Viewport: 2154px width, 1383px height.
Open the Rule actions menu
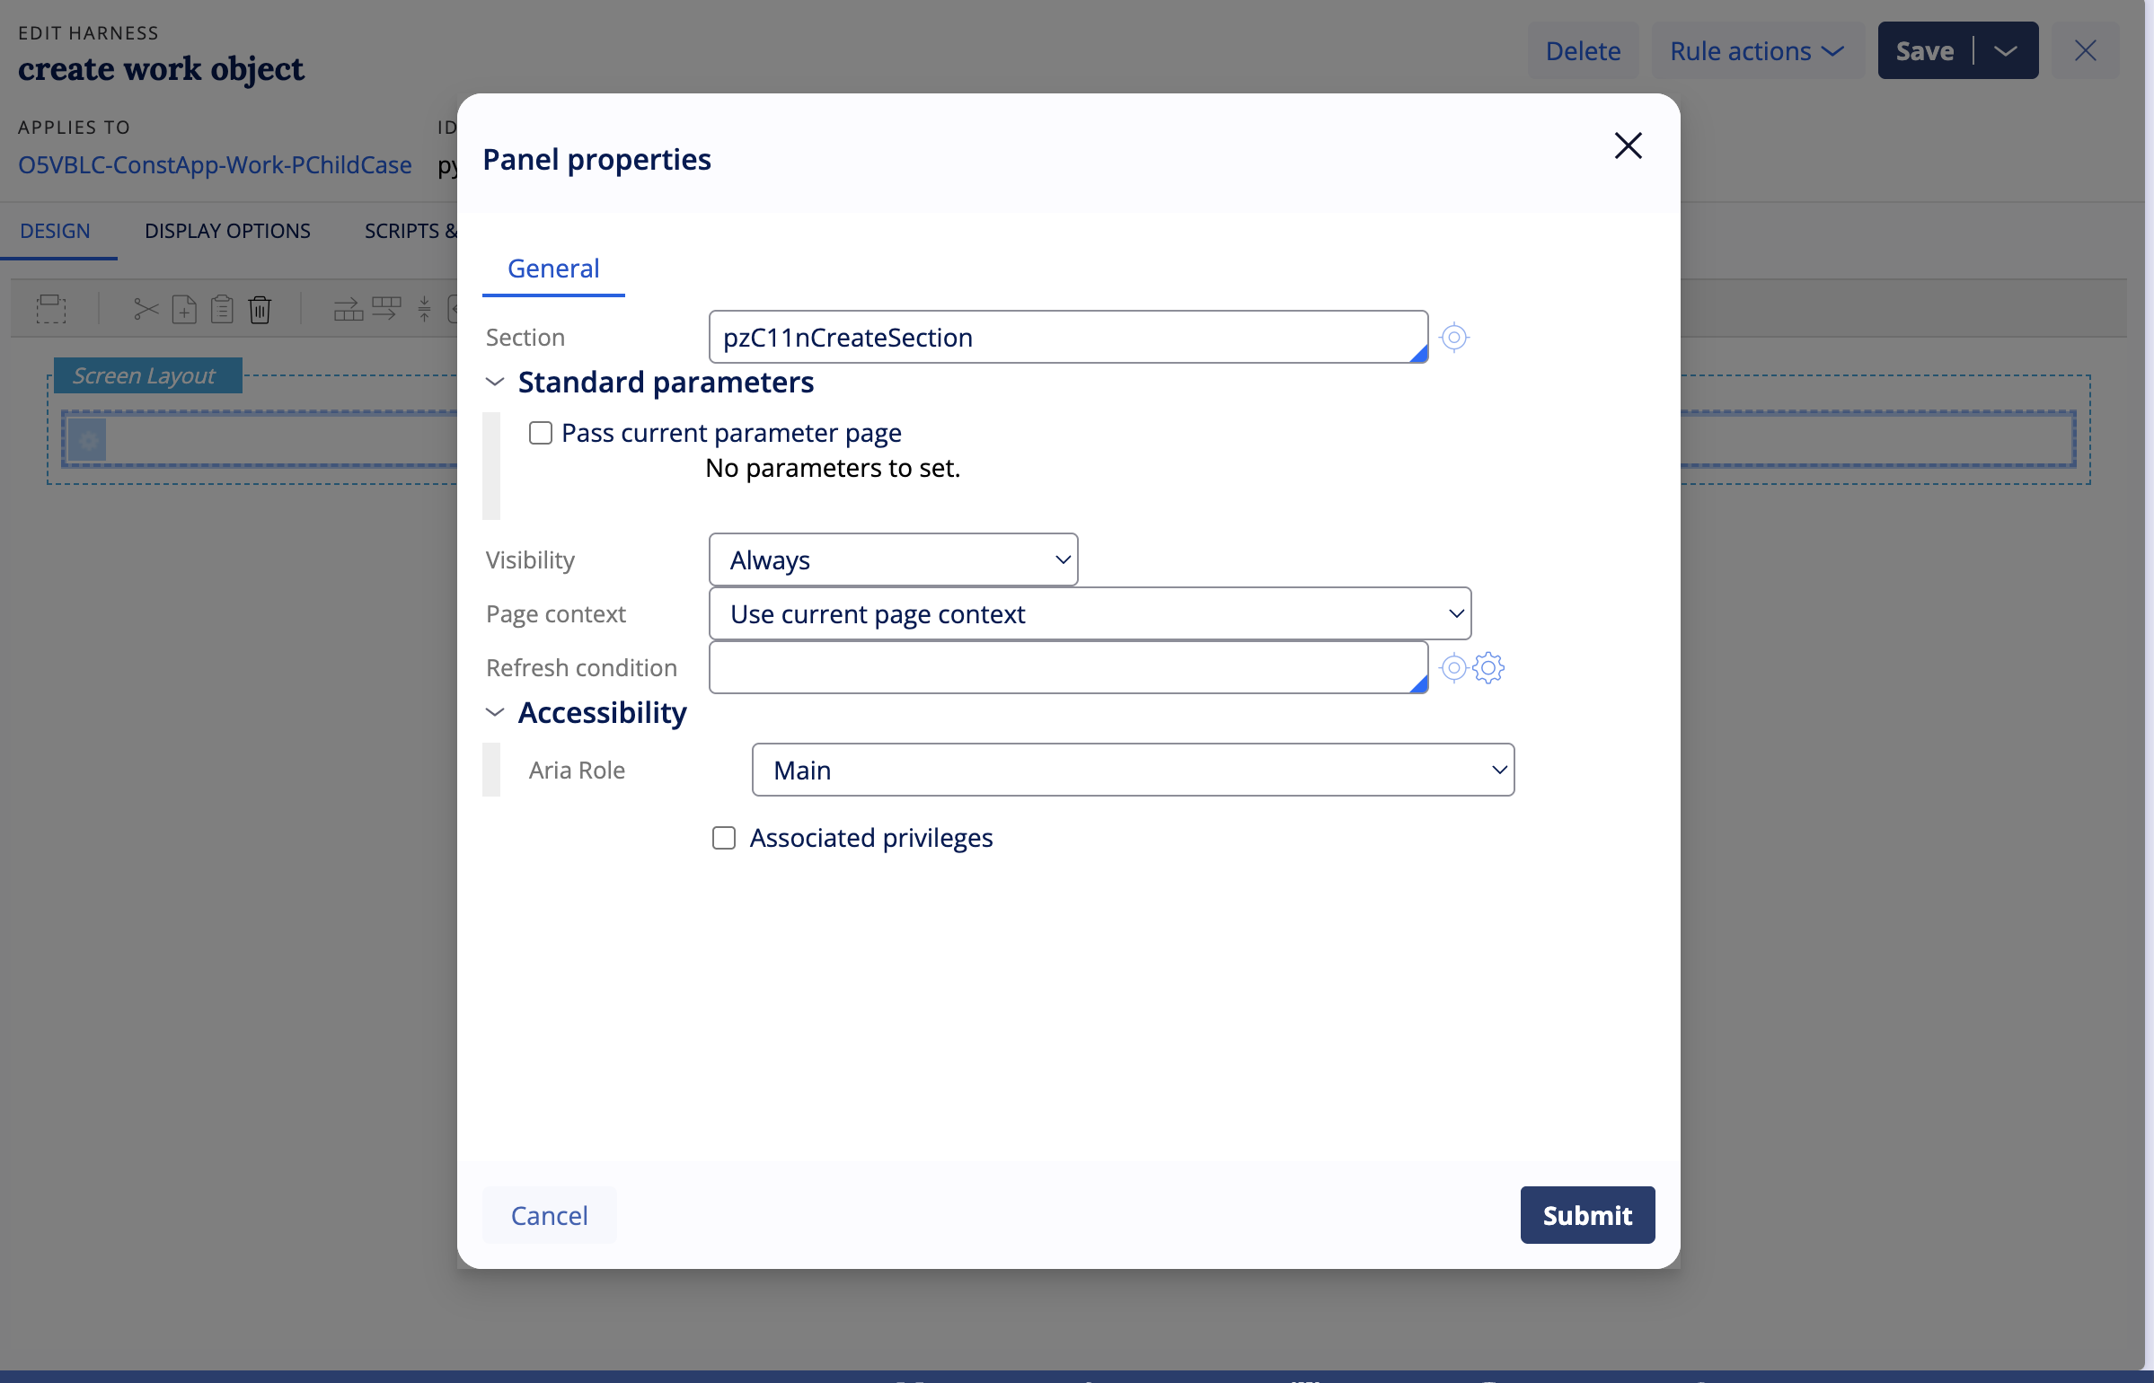pos(1757,50)
